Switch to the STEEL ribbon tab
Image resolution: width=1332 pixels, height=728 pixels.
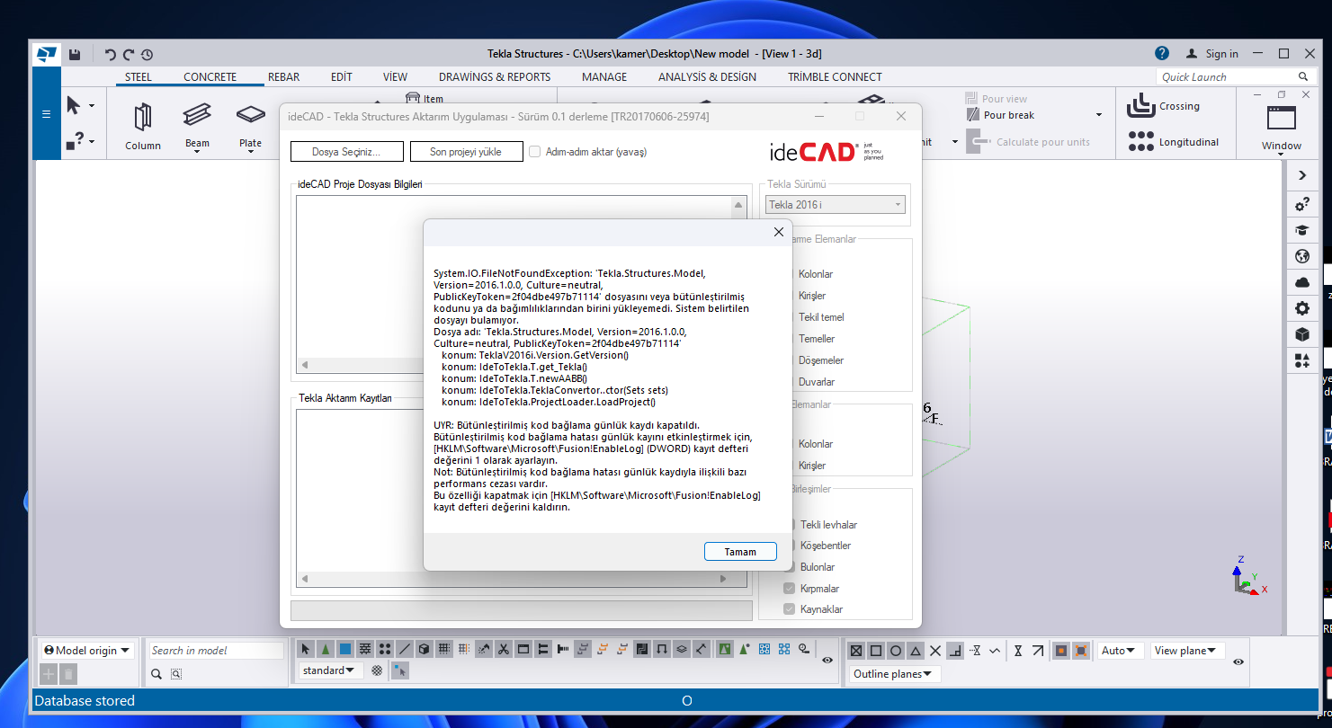coord(139,77)
